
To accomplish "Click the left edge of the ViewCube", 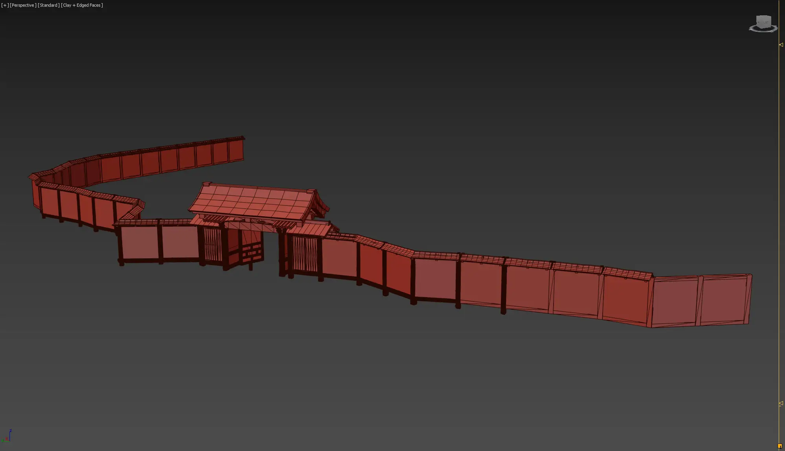I will tap(757, 22).
